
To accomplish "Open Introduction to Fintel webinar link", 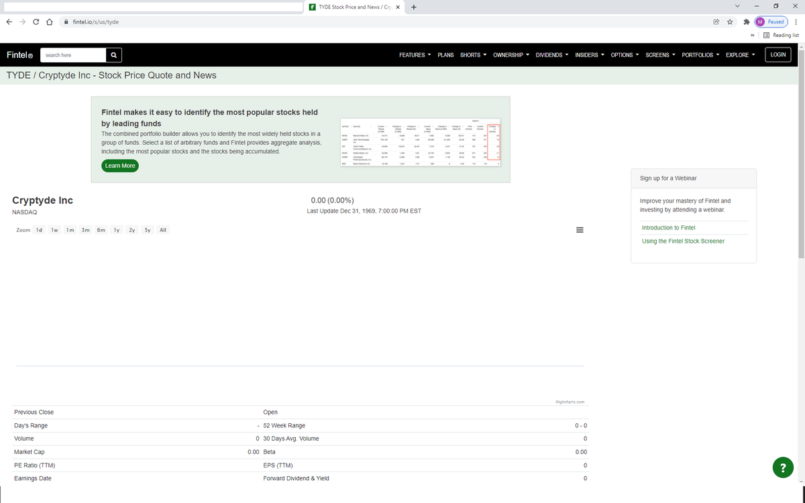I will 669,228.
